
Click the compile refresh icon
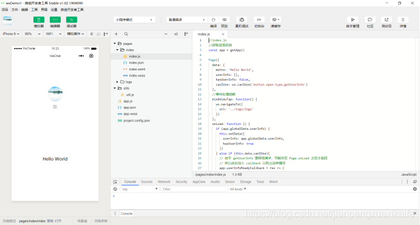coord(214,20)
